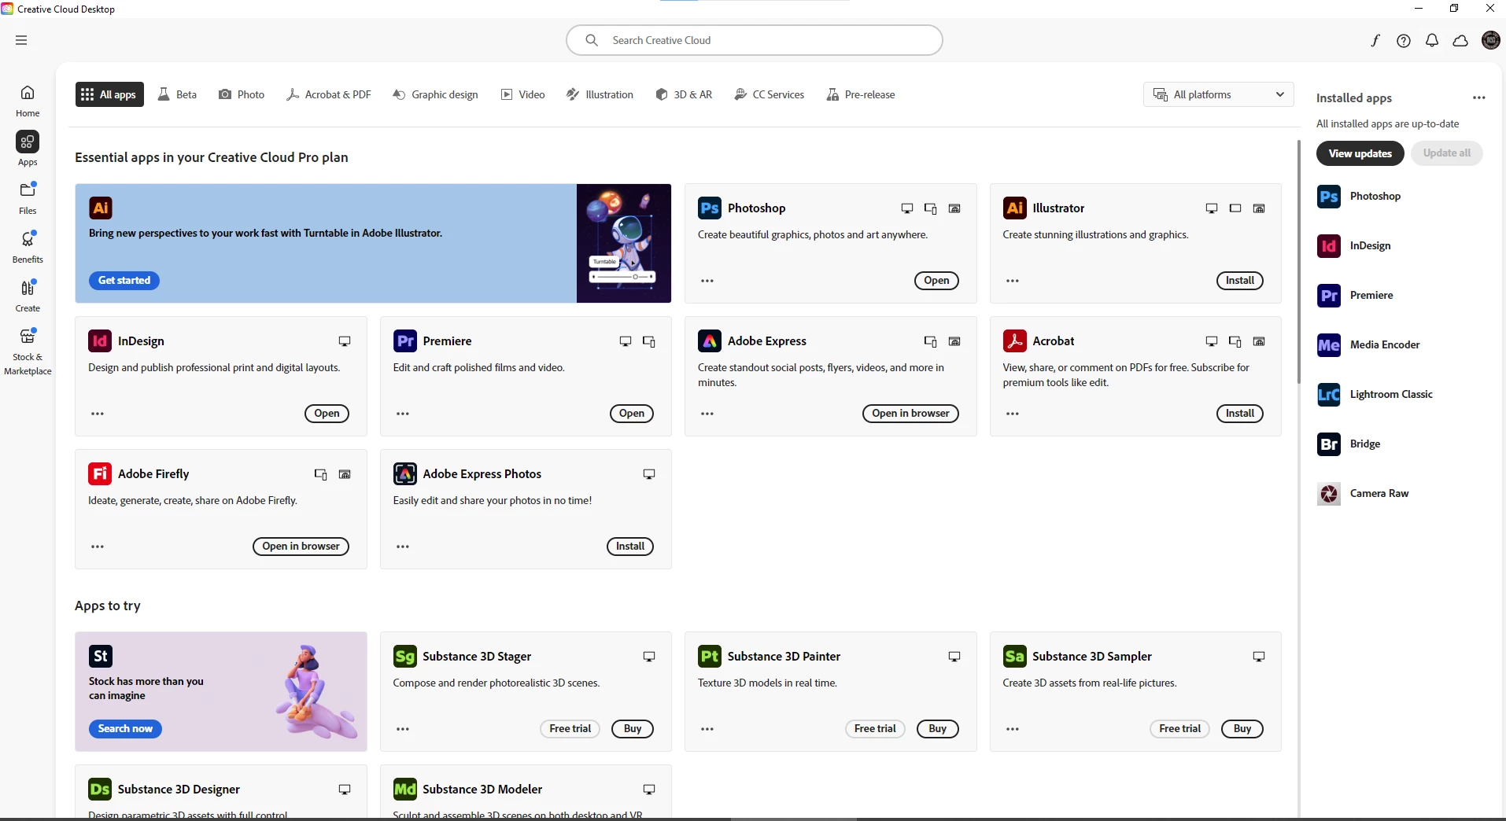Switch to the 3D & AR tab
This screenshot has width=1506, height=821.
[x=684, y=94]
